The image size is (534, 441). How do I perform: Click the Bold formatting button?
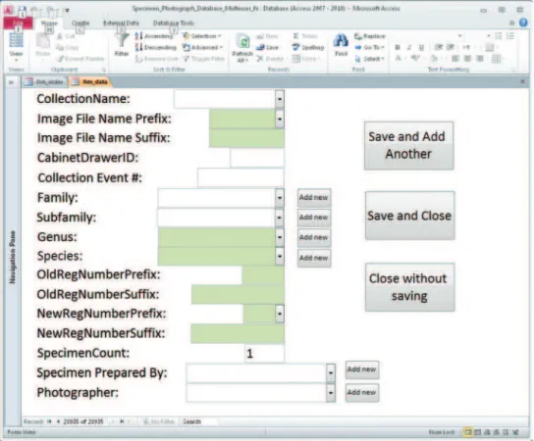pos(398,48)
